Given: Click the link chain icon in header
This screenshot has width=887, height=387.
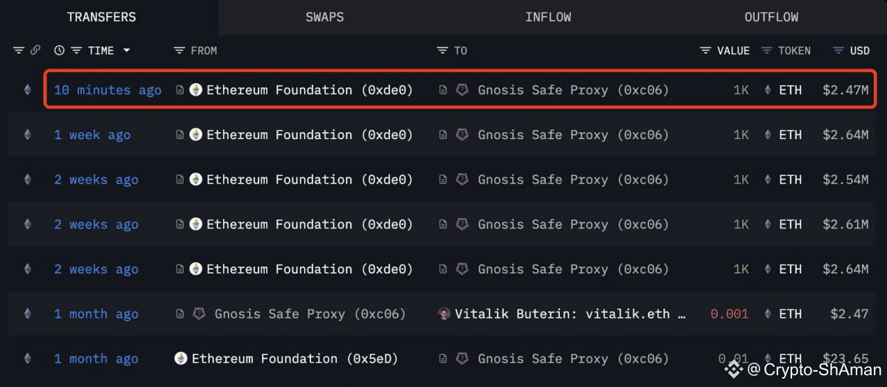Looking at the screenshot, I should coord(35,51).
